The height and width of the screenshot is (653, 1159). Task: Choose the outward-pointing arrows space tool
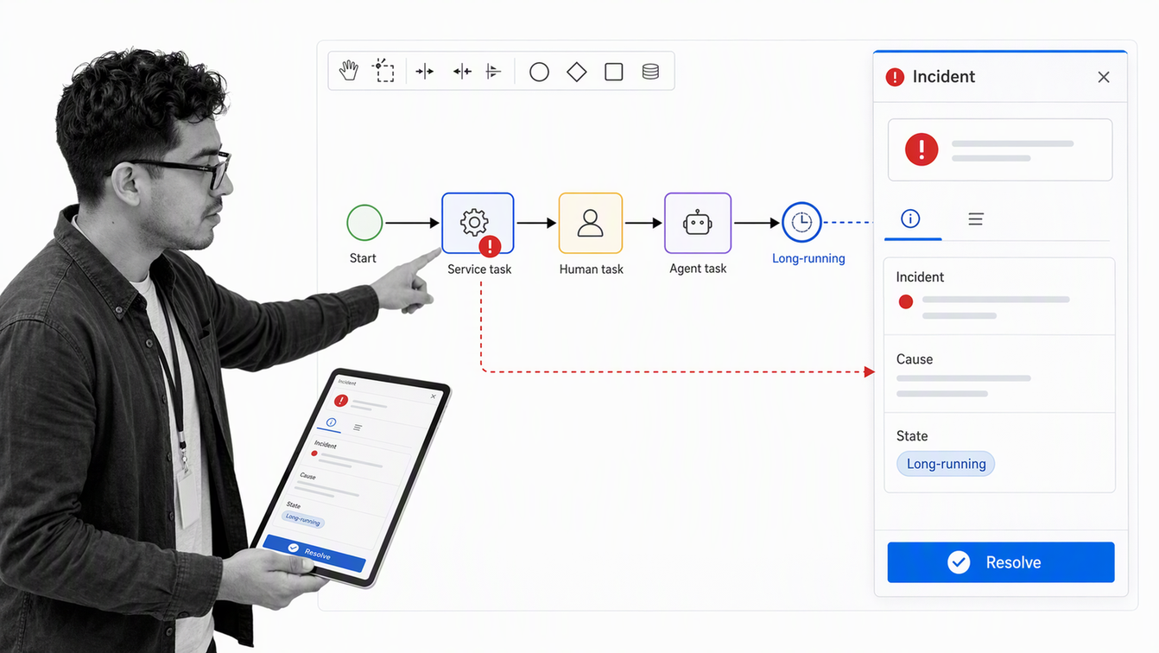462,72
